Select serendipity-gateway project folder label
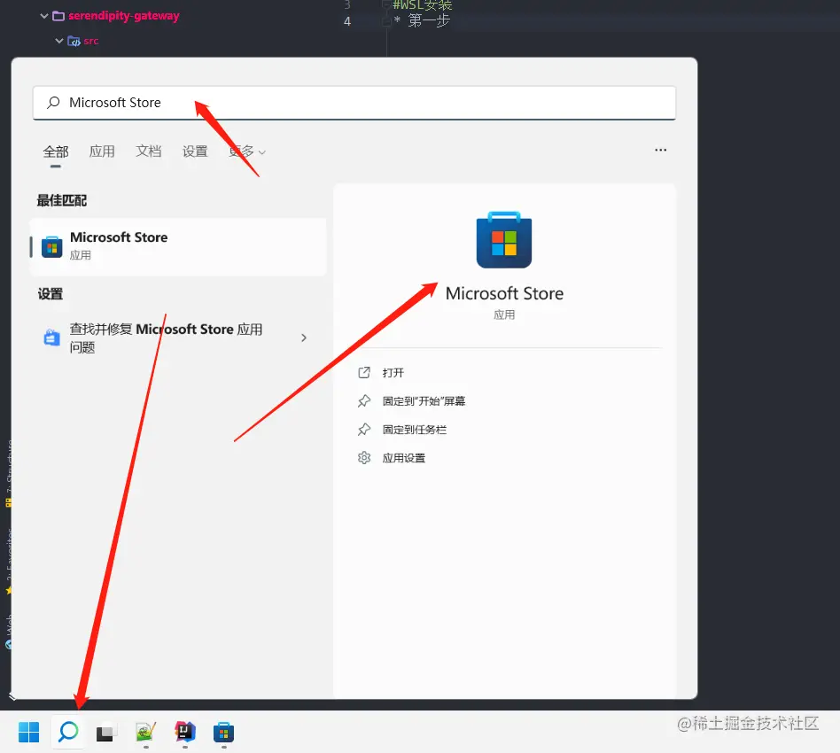Viewport: 840px width, 753px height. click(124, 16)
